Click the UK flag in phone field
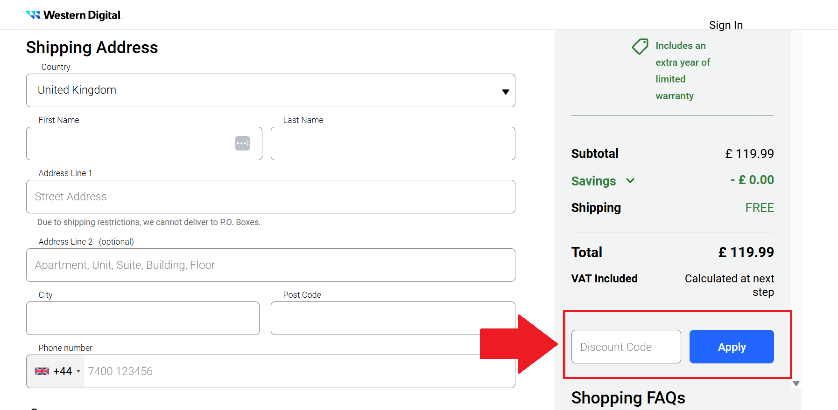Screen dimensions: 838x410 [42, 371]
